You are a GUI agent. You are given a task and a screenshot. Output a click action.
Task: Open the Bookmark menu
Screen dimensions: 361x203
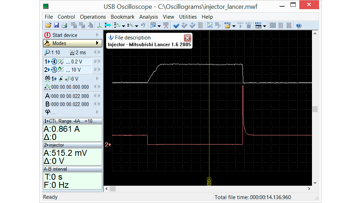[122, 17]
